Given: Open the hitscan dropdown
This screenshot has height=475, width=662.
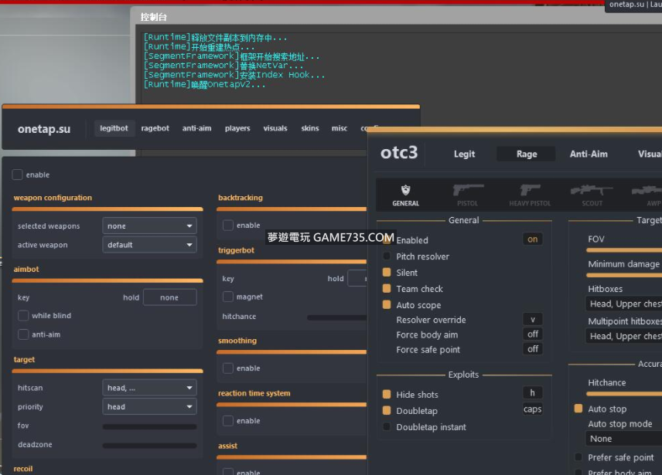Looking at the screenshot, I should (149, 388).
